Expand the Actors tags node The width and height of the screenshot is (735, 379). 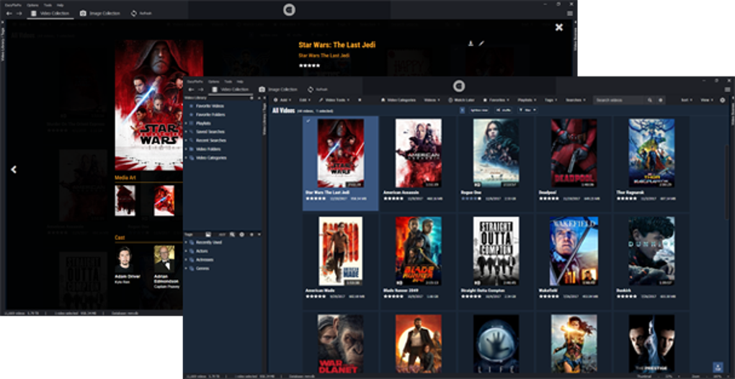(x=186, y=251)
